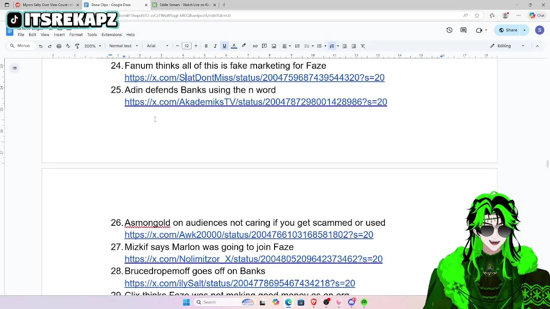Clear formatting icon

click(363, 46)
